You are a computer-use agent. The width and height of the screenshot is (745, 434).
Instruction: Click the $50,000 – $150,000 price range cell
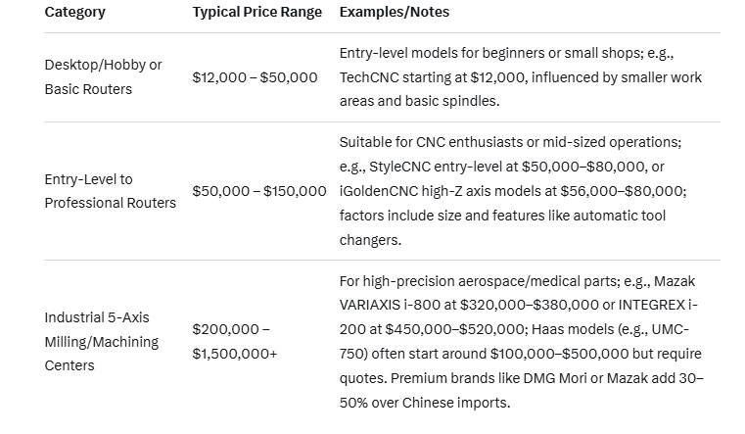tap(258, 191)
